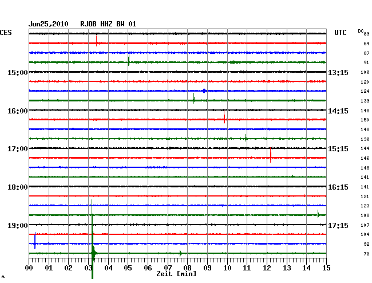Click the DC value 64
Screen dimensions: 372x283
[366, 44]
